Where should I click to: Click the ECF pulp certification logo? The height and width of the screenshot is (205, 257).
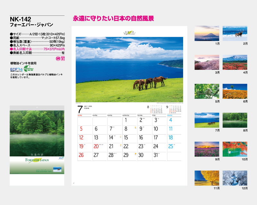click(16, 70)
